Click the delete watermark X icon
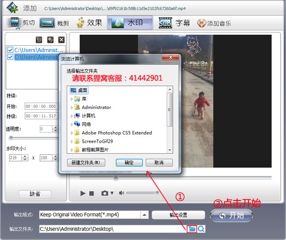The width and height of the screenshot is (286, 240). click(x=61, y=40)
